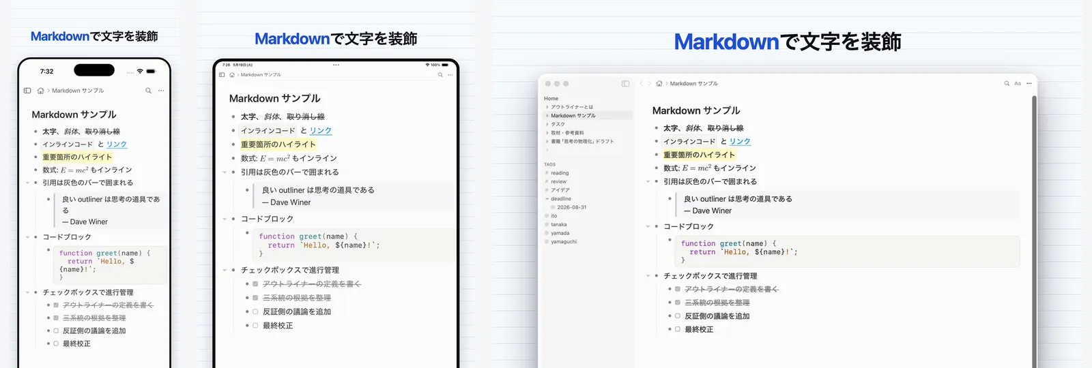Collapse 引用は灰色のバーで囲まれる in the desktop window
The image size is (1092, 368).
(648, 182)
